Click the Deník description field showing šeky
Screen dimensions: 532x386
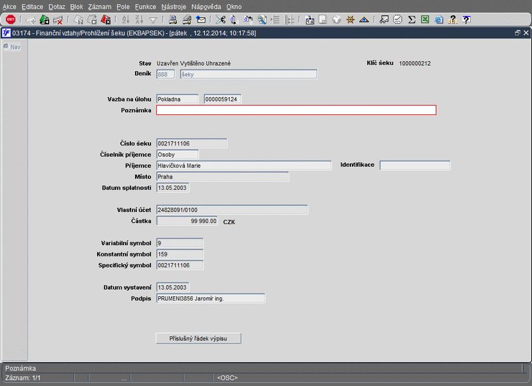pyautogui.click(x=249, y=74)
